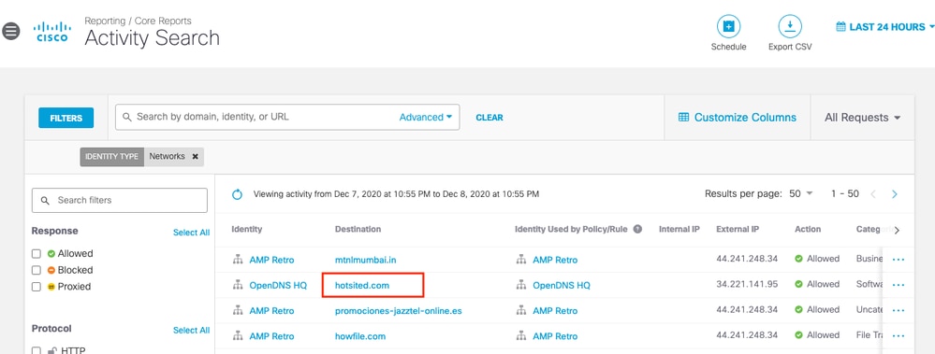Click the previous results page arrow
This screenshot has height=354, width=935.
[873, 194]
